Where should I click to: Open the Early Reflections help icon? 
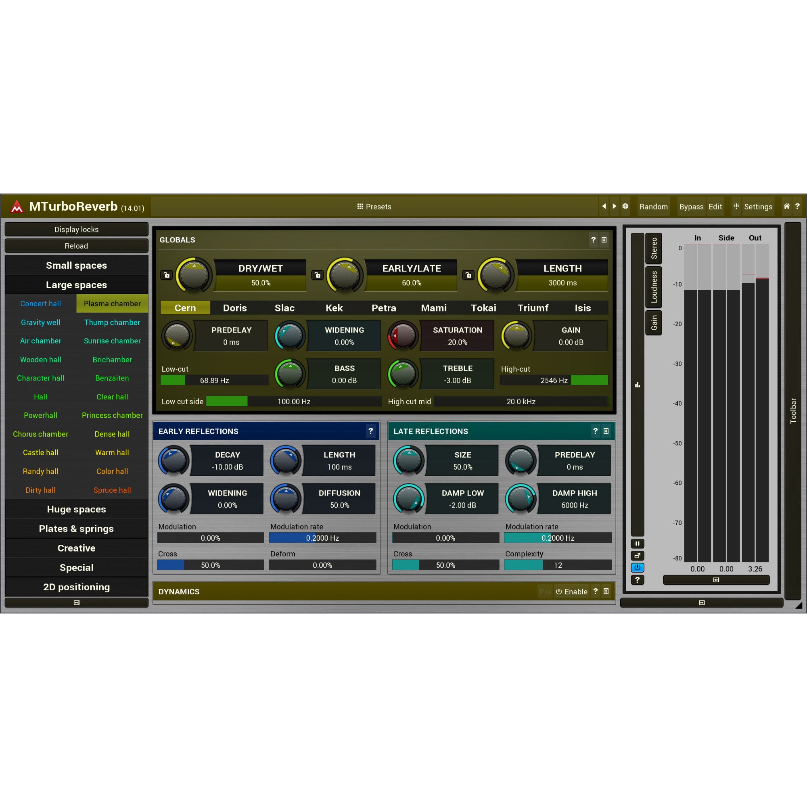pos(370,431)
